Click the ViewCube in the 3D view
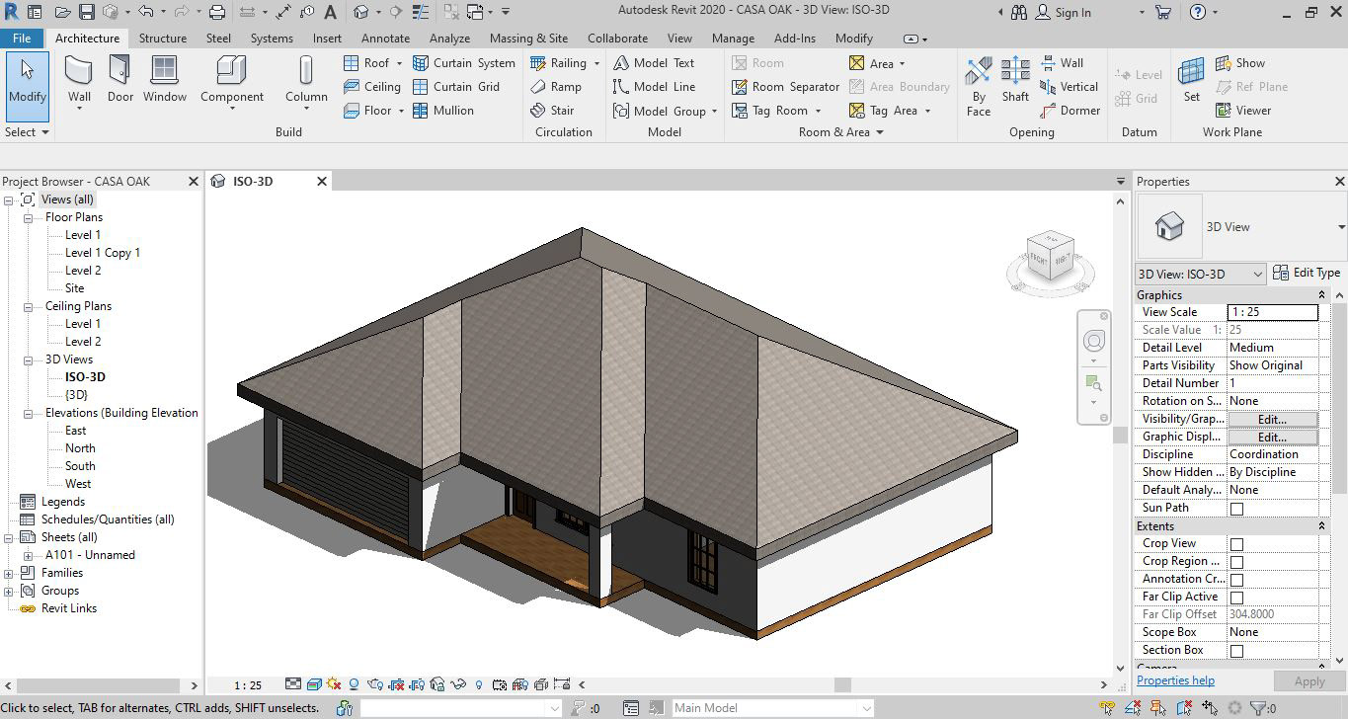 point(1049,258)
